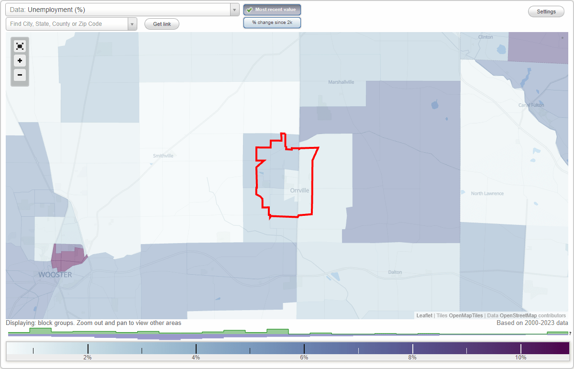574x369 pixels.
Task: Switch to % change since 2k display
Action: pos(272,22)
